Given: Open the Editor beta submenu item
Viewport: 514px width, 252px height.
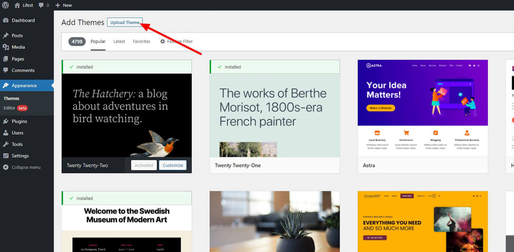Looking at the screenshot, I should coord(16,108).
